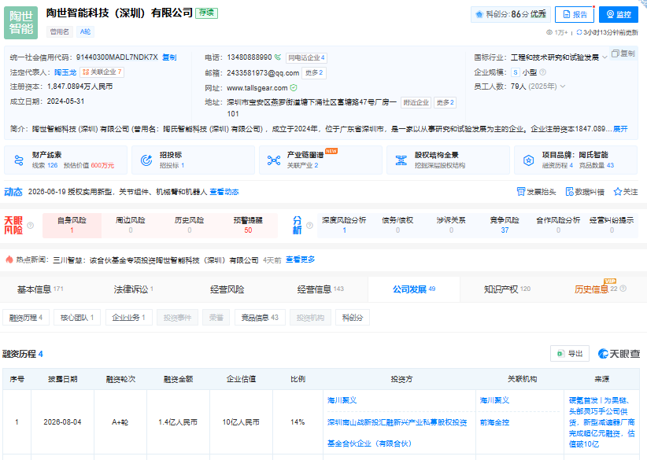The height and width of the screenshot is (460, 647).
Task: Open legal representative 陶玉龙 link
Action: tap(65, 72)
